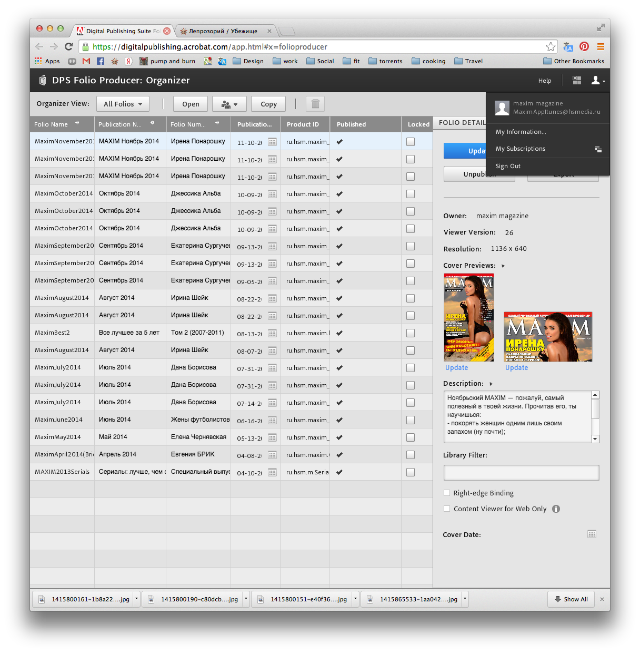Open dropdown arrow for 1415865533 download
Viewport: 640px width, 653px height.
click(465, 599)
